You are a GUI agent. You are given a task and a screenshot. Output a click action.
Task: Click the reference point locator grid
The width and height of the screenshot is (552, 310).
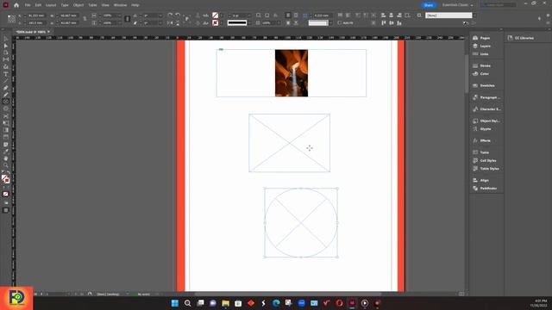tap(11, 19)
